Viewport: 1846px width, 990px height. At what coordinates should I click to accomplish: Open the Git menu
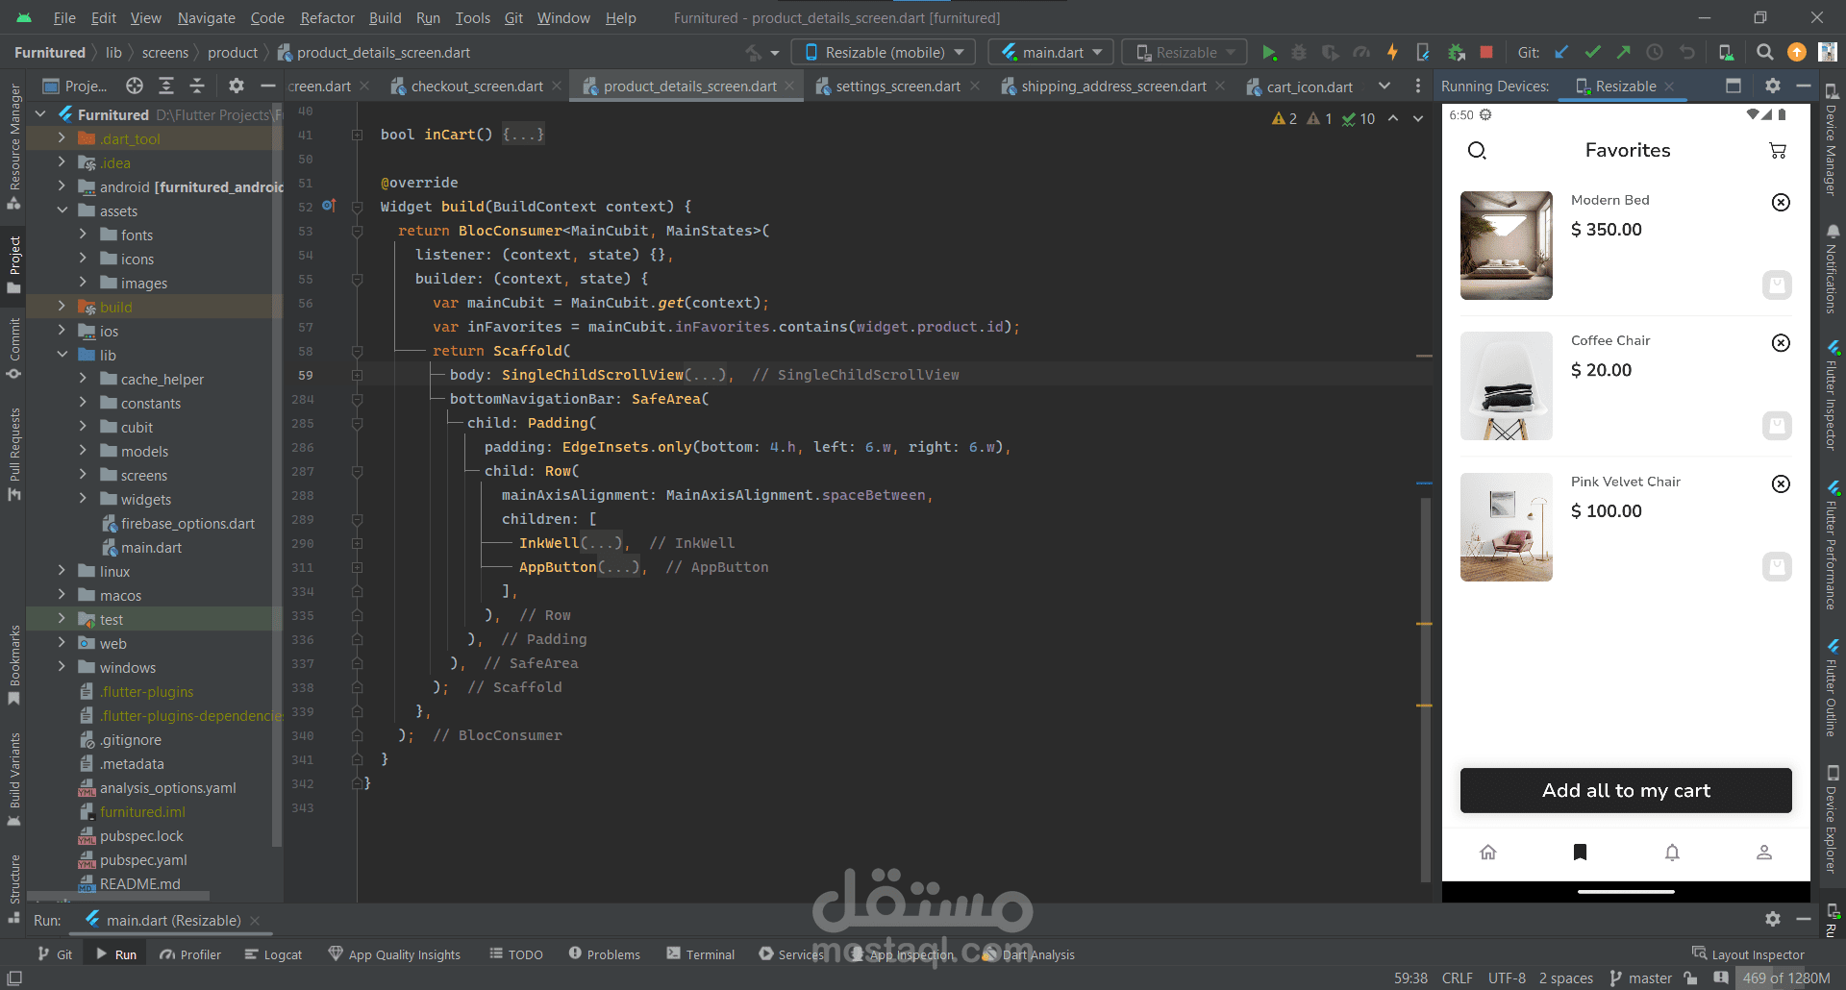(x=513, y=18)
